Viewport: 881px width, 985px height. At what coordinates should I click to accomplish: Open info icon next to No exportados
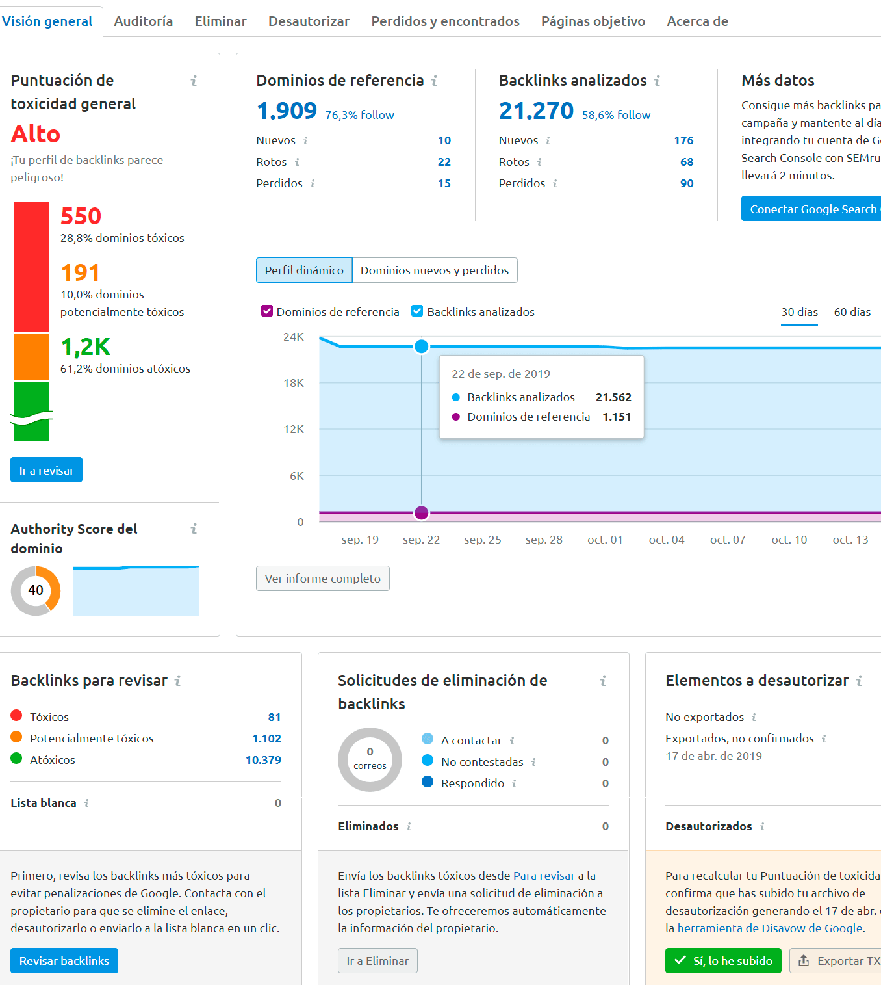[x=754, y=717]
